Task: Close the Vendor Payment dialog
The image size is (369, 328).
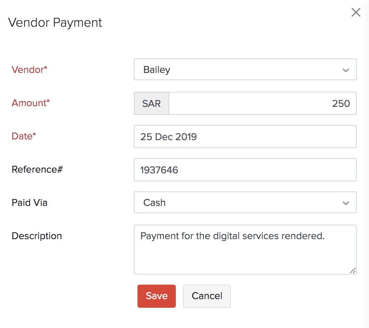Action: [356, 13]
